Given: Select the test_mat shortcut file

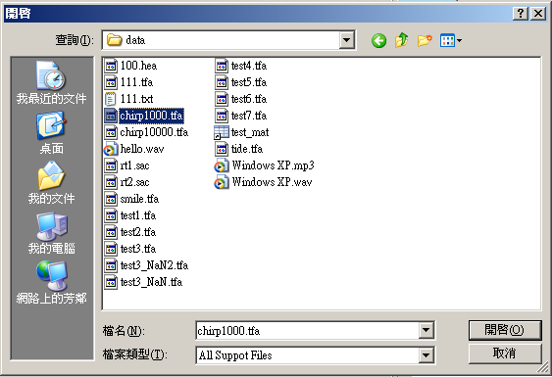Looking at the screenshot, I should [x=241, y=132].
